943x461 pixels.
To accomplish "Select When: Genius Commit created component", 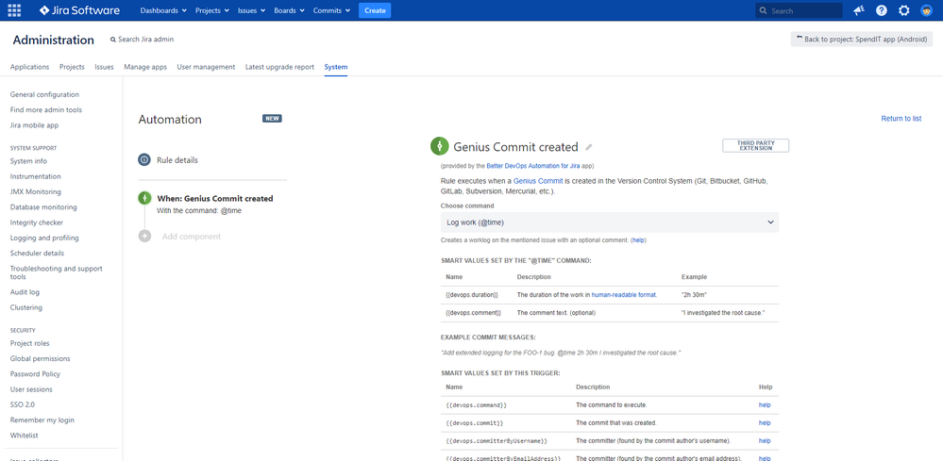I will pyautogui.click(x=214, y=199).
